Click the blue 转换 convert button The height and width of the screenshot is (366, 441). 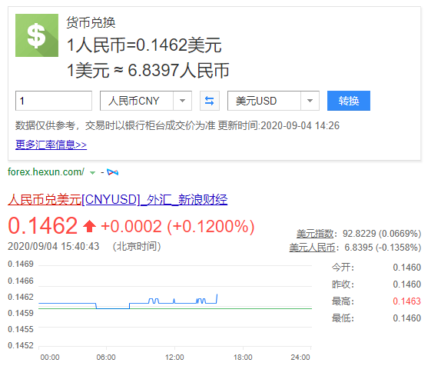pos(349,101)
